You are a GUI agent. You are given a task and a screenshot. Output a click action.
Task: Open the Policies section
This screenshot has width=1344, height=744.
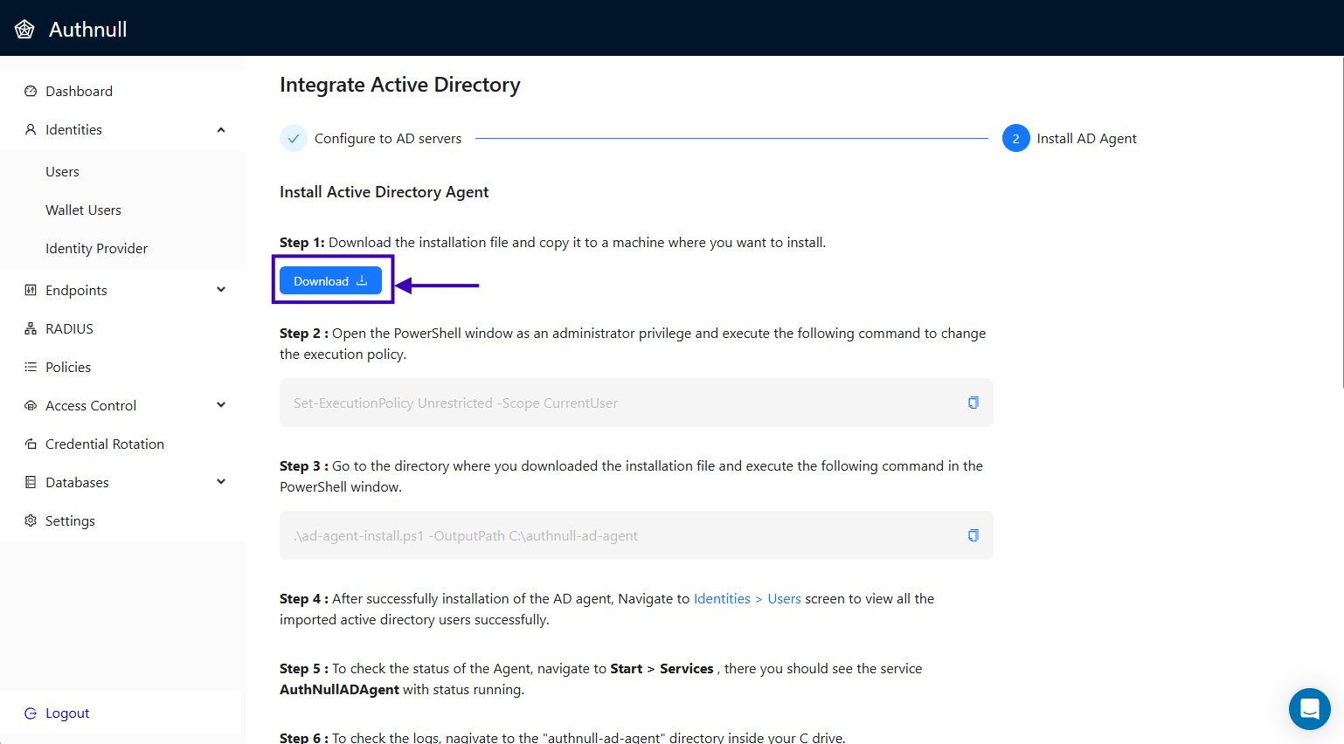tap(67, 367)
